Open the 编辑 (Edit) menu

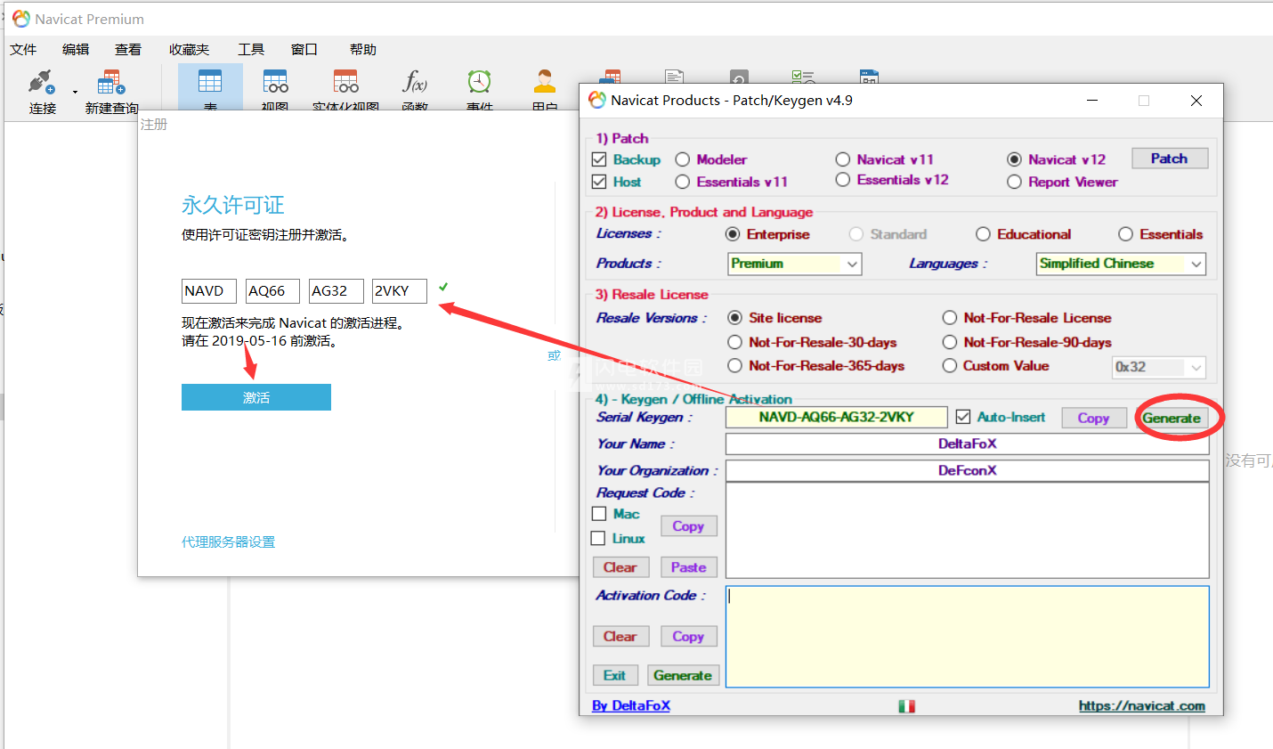tap(76, 49)
